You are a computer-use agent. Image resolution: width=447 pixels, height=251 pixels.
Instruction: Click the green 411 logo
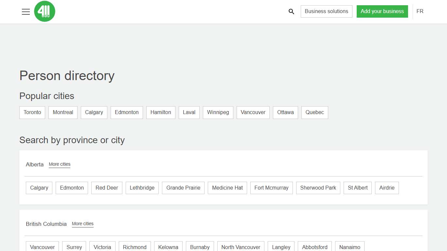[x=45, y=11]
